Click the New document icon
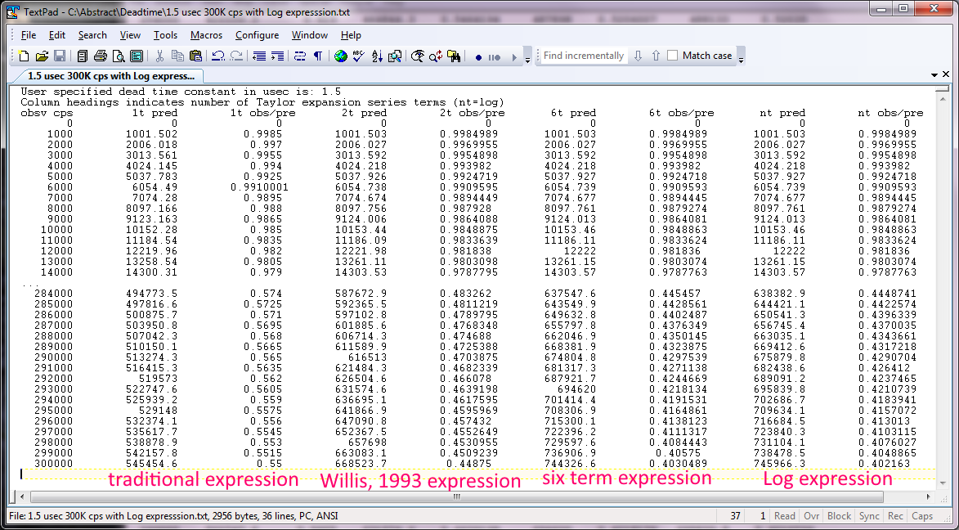 pyautogui.click(x=24, y=56)
